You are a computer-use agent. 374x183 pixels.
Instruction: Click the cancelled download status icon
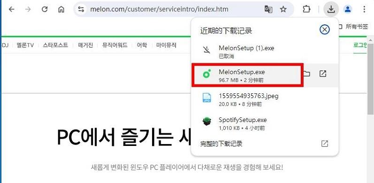206,50
